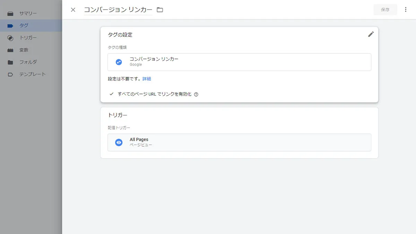Click the Conversion Linker tag type icon
416x234 pixels.
click(x=119, y=62)
